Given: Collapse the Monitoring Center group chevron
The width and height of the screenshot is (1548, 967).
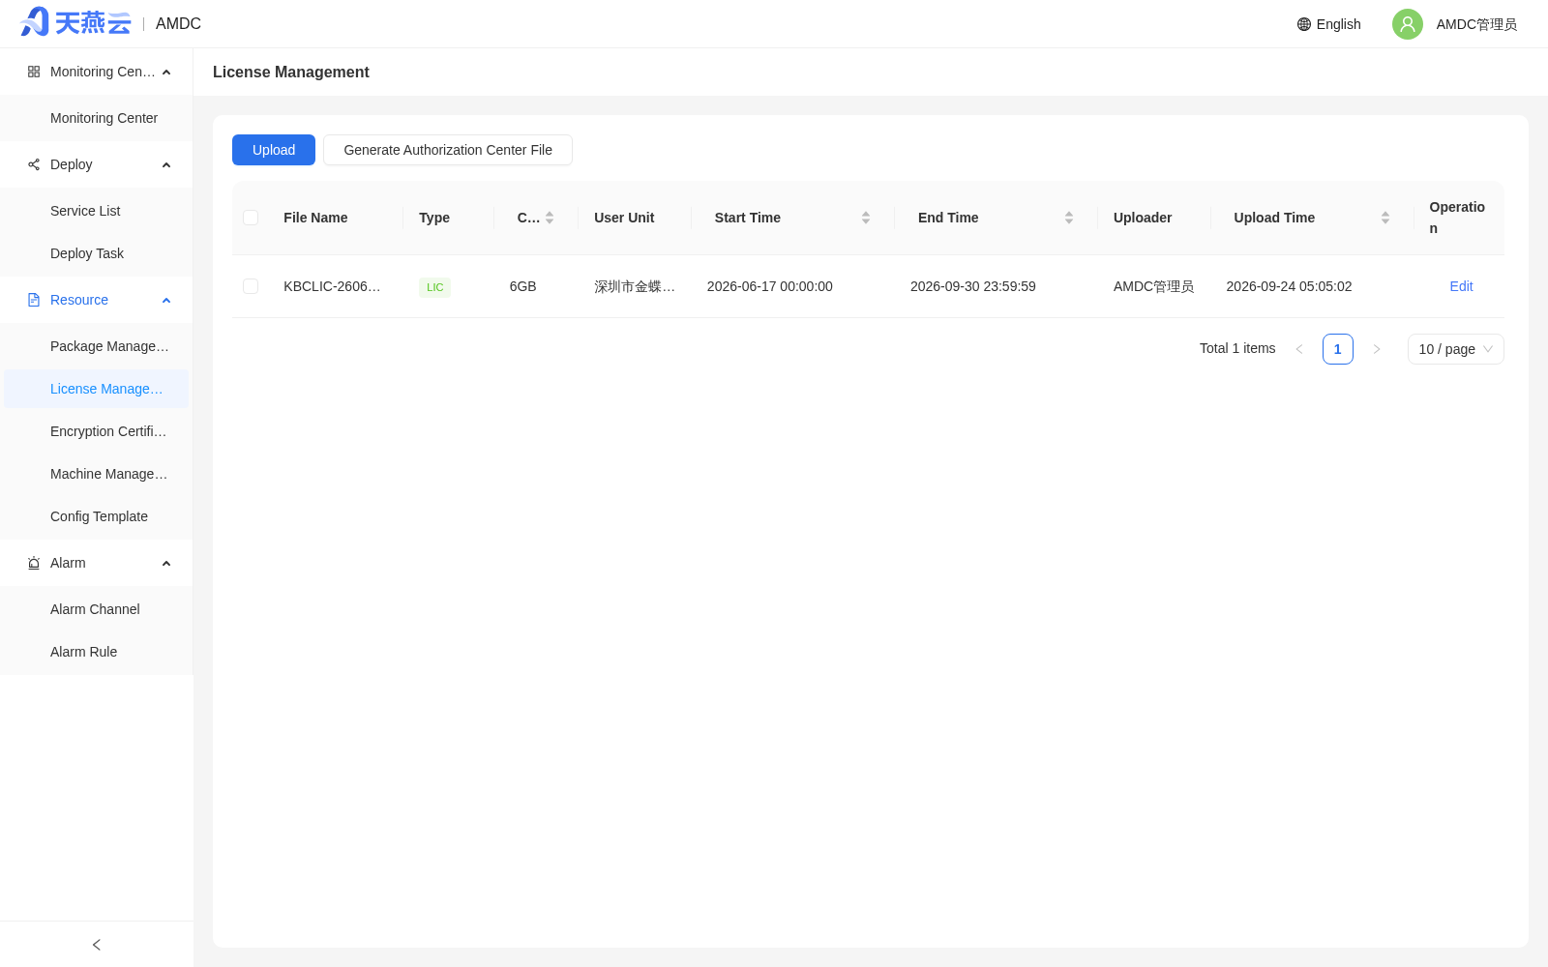Looking at the screenshot, I should point(166,73).
